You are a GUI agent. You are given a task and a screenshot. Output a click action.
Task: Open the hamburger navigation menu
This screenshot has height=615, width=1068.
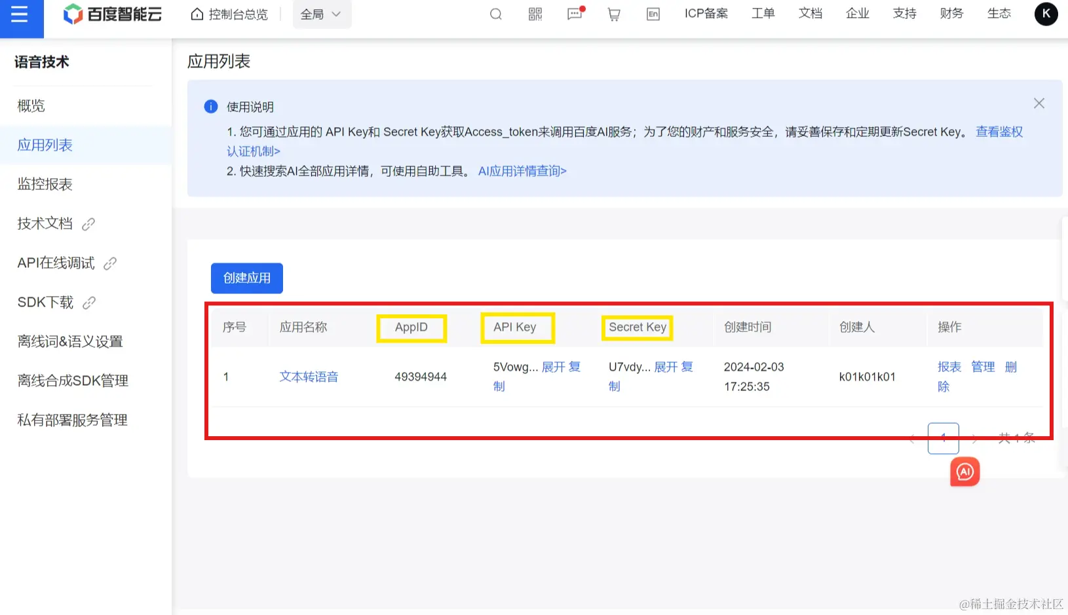pos(20,14)
